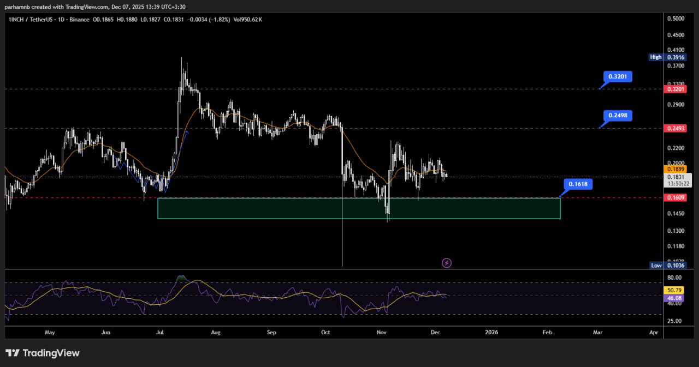Select the green support zone rectangle

[x=358, y=208]
